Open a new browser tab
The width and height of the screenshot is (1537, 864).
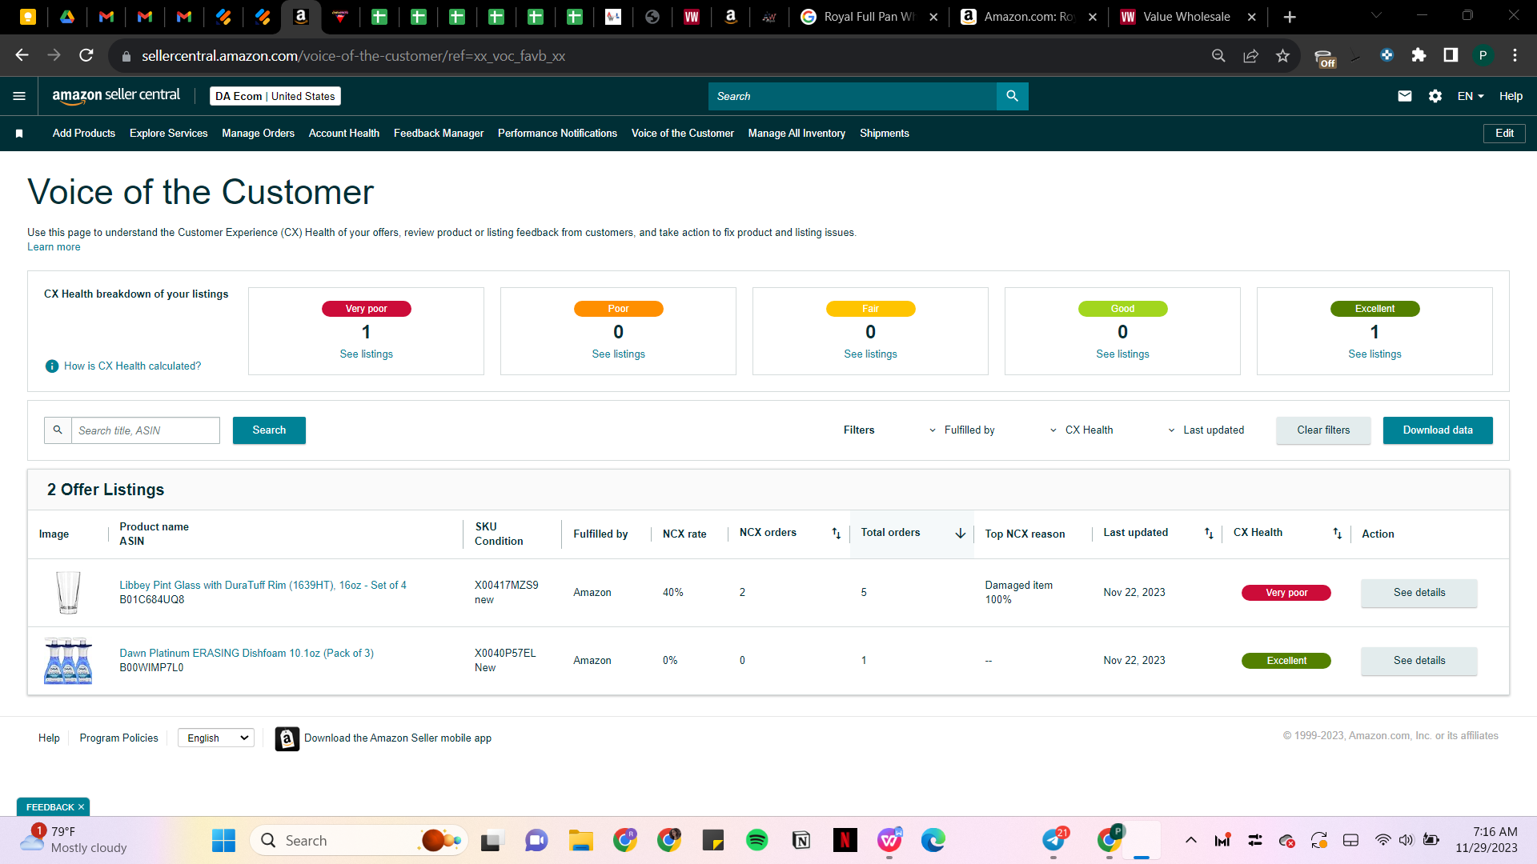tap(1290, 17)
